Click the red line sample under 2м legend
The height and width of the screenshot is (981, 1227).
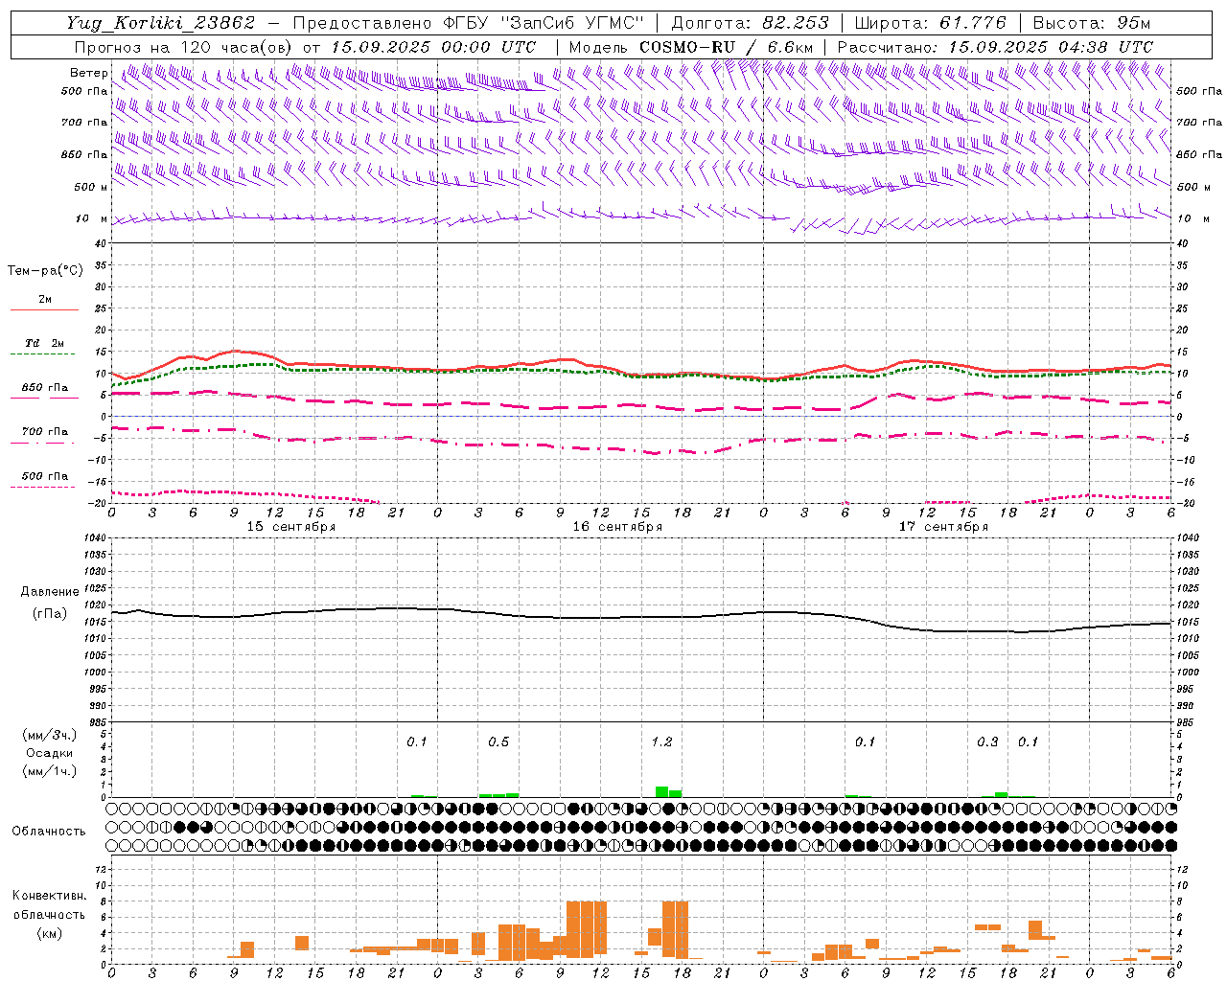[44, 309]
